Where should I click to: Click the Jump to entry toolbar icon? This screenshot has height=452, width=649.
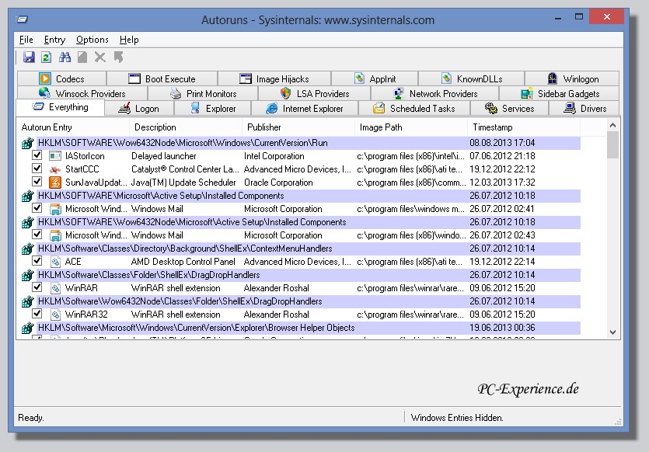click(118, 57)
